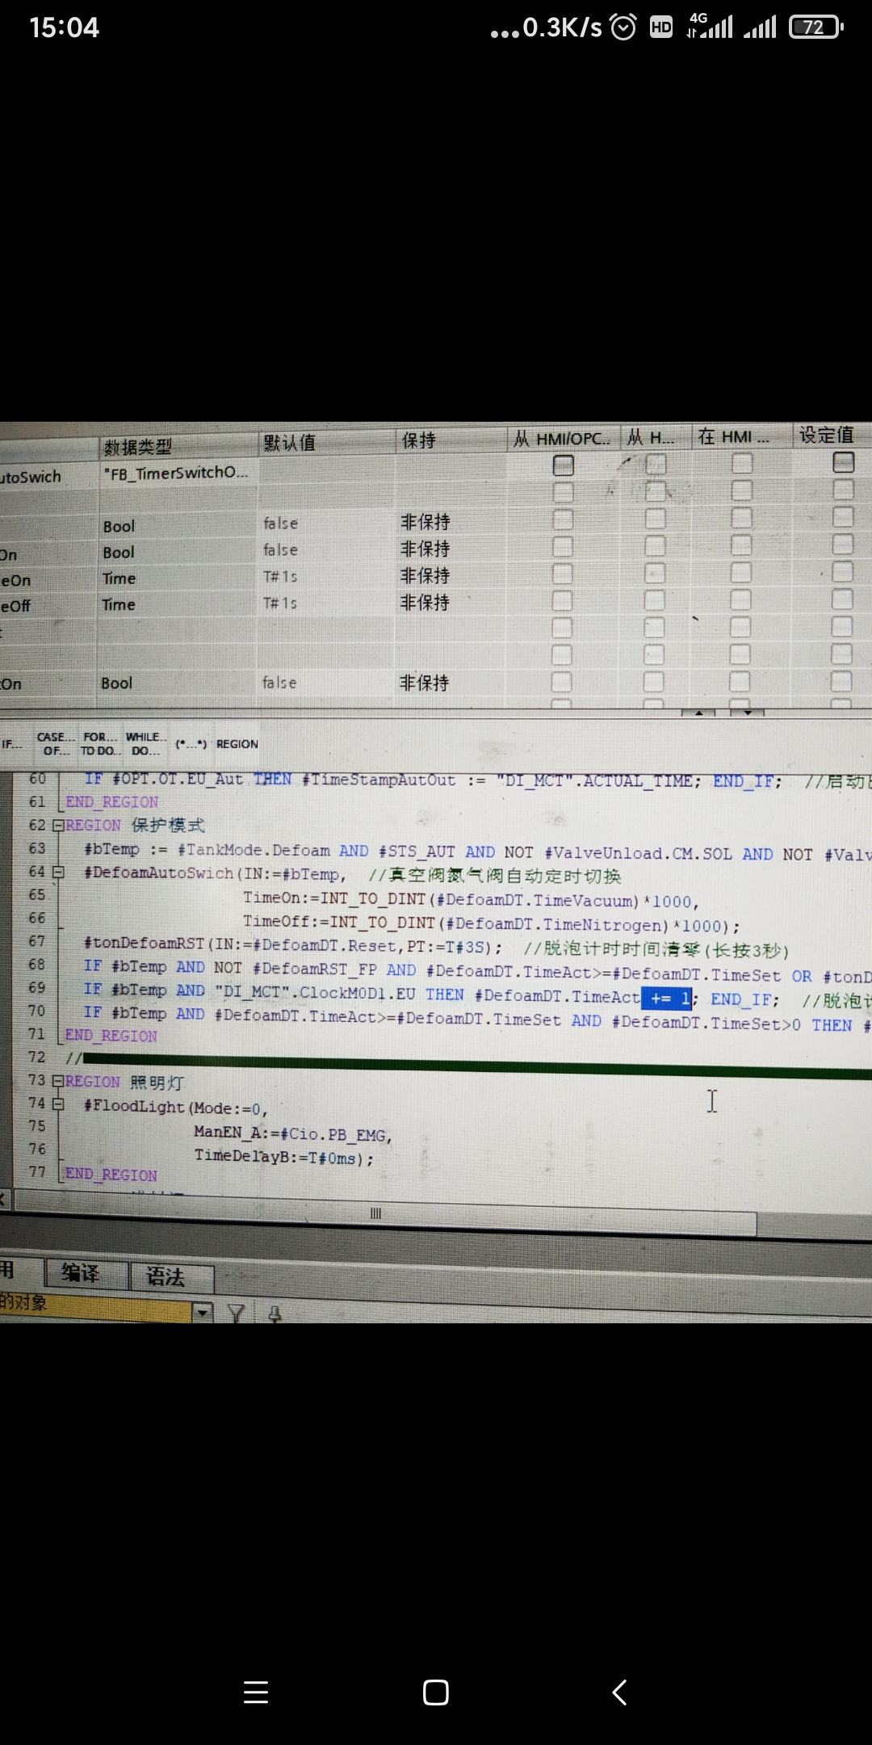This screenshot has width=872, height=1745.
Task: Insert REGION snippet from toolbar
Action: pos(237,744)
